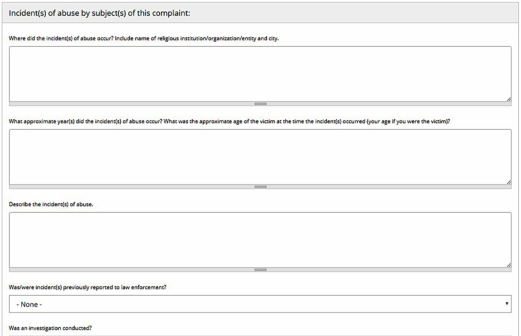Click the dropdown arrow next to '- None -'
521x336 pixels.
click(506, 304)
